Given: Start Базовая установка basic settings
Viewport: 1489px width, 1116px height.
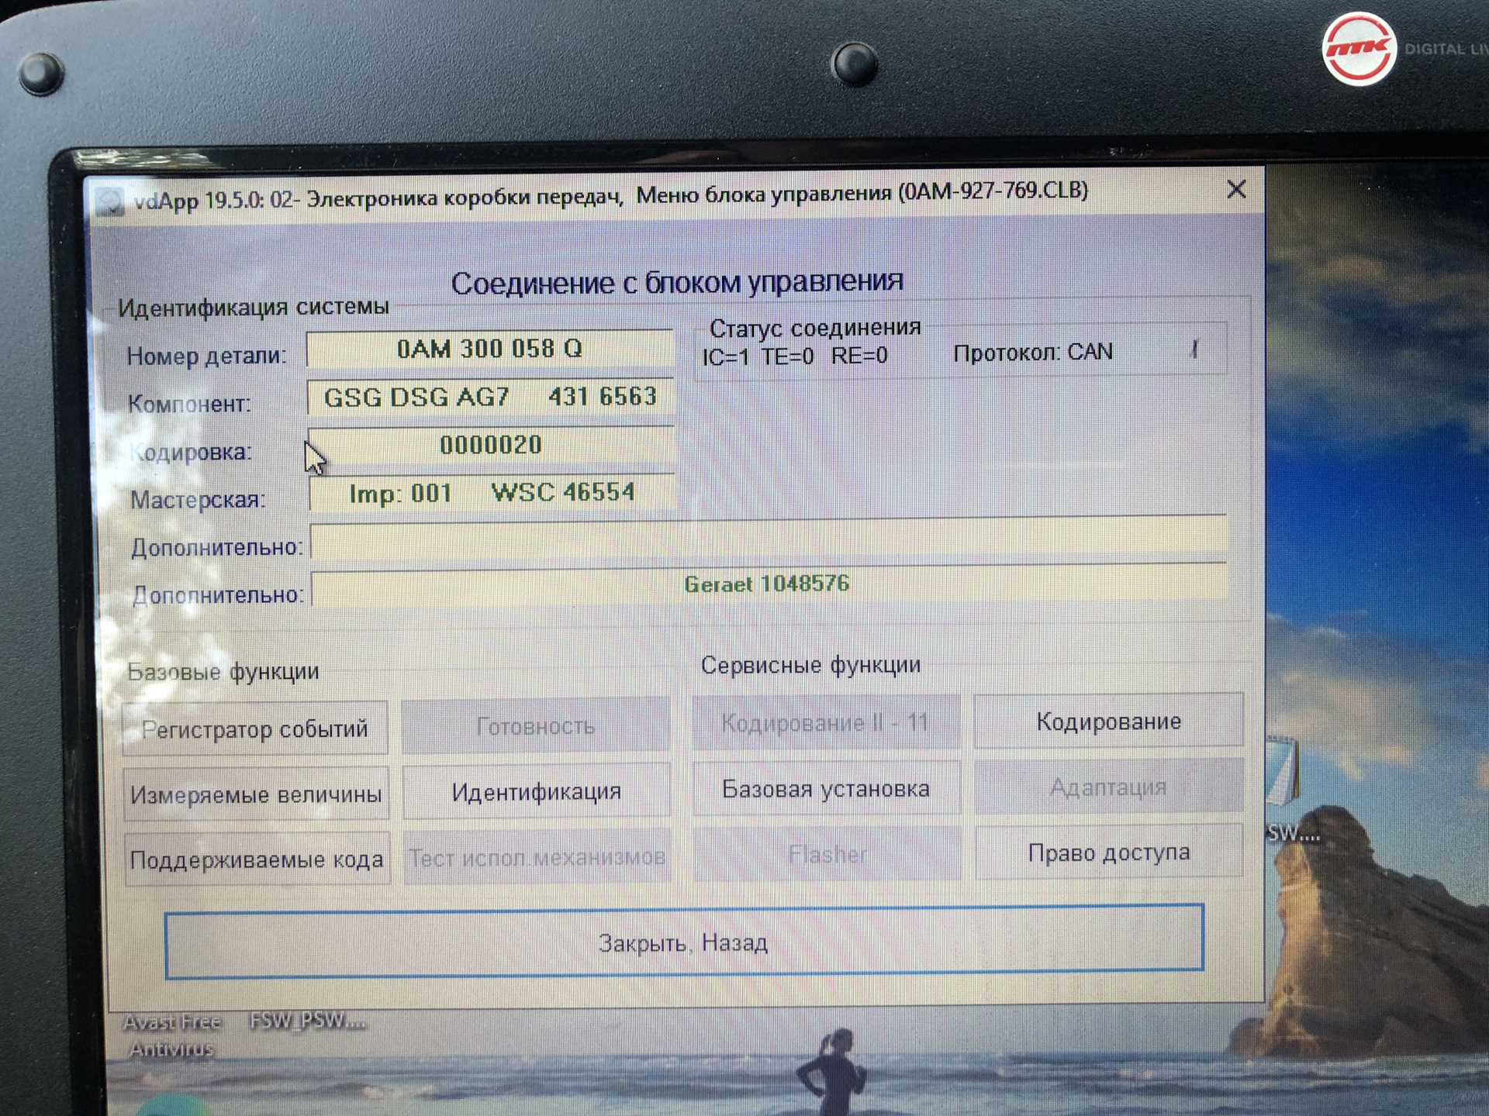Looking at the screenshot, I should tap(826, 789).
